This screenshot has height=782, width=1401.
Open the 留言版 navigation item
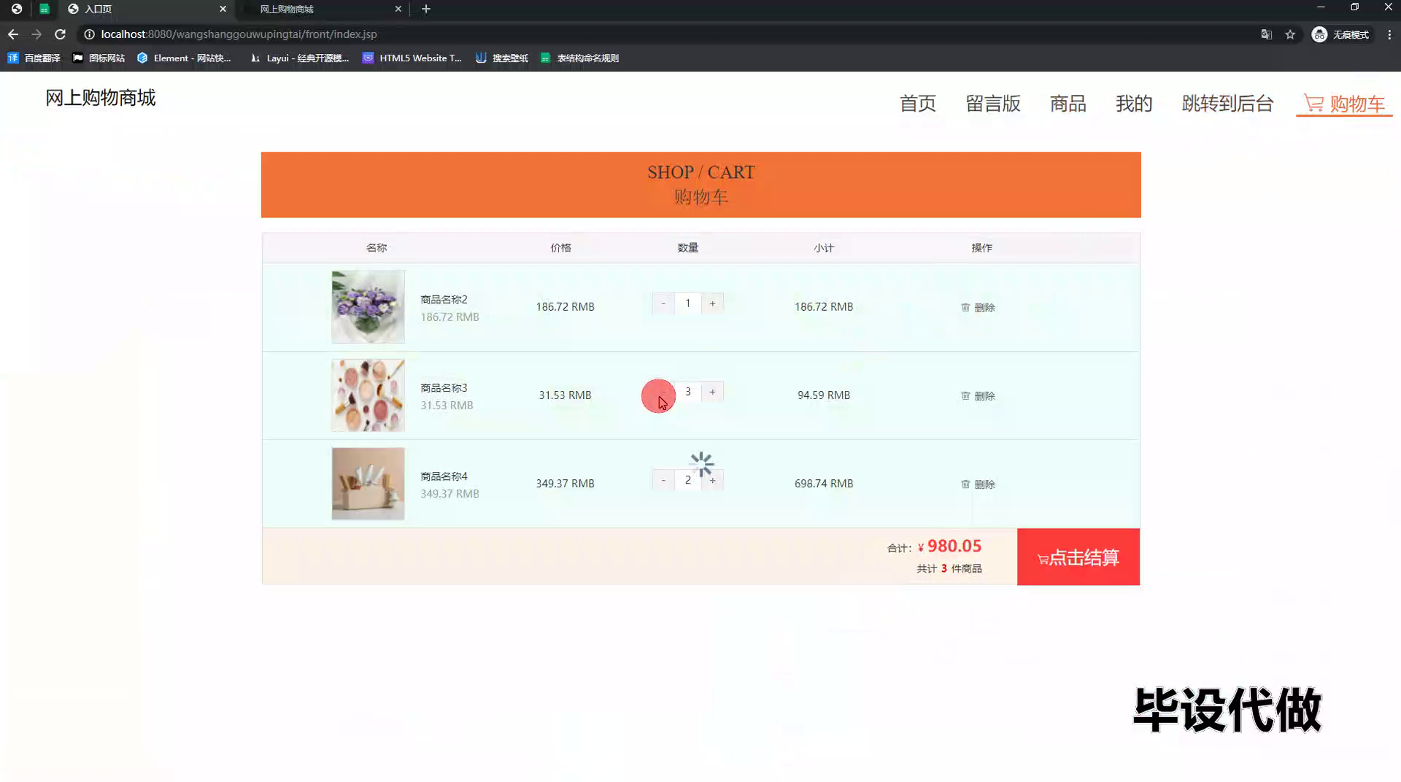[993, 104]
